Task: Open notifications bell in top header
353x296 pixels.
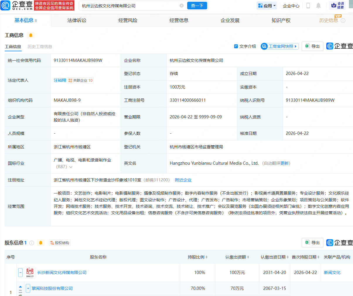Action: click(318, 6)
